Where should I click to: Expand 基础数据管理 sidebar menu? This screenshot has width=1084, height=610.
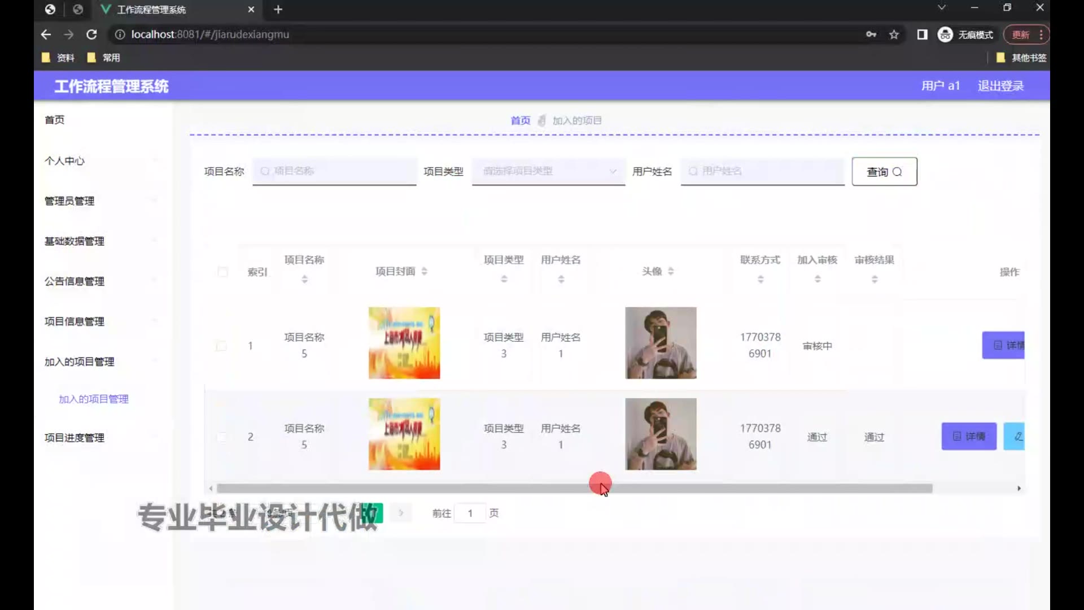pos(75,241)
